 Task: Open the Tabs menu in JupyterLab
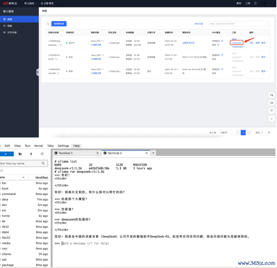point(50,146)
